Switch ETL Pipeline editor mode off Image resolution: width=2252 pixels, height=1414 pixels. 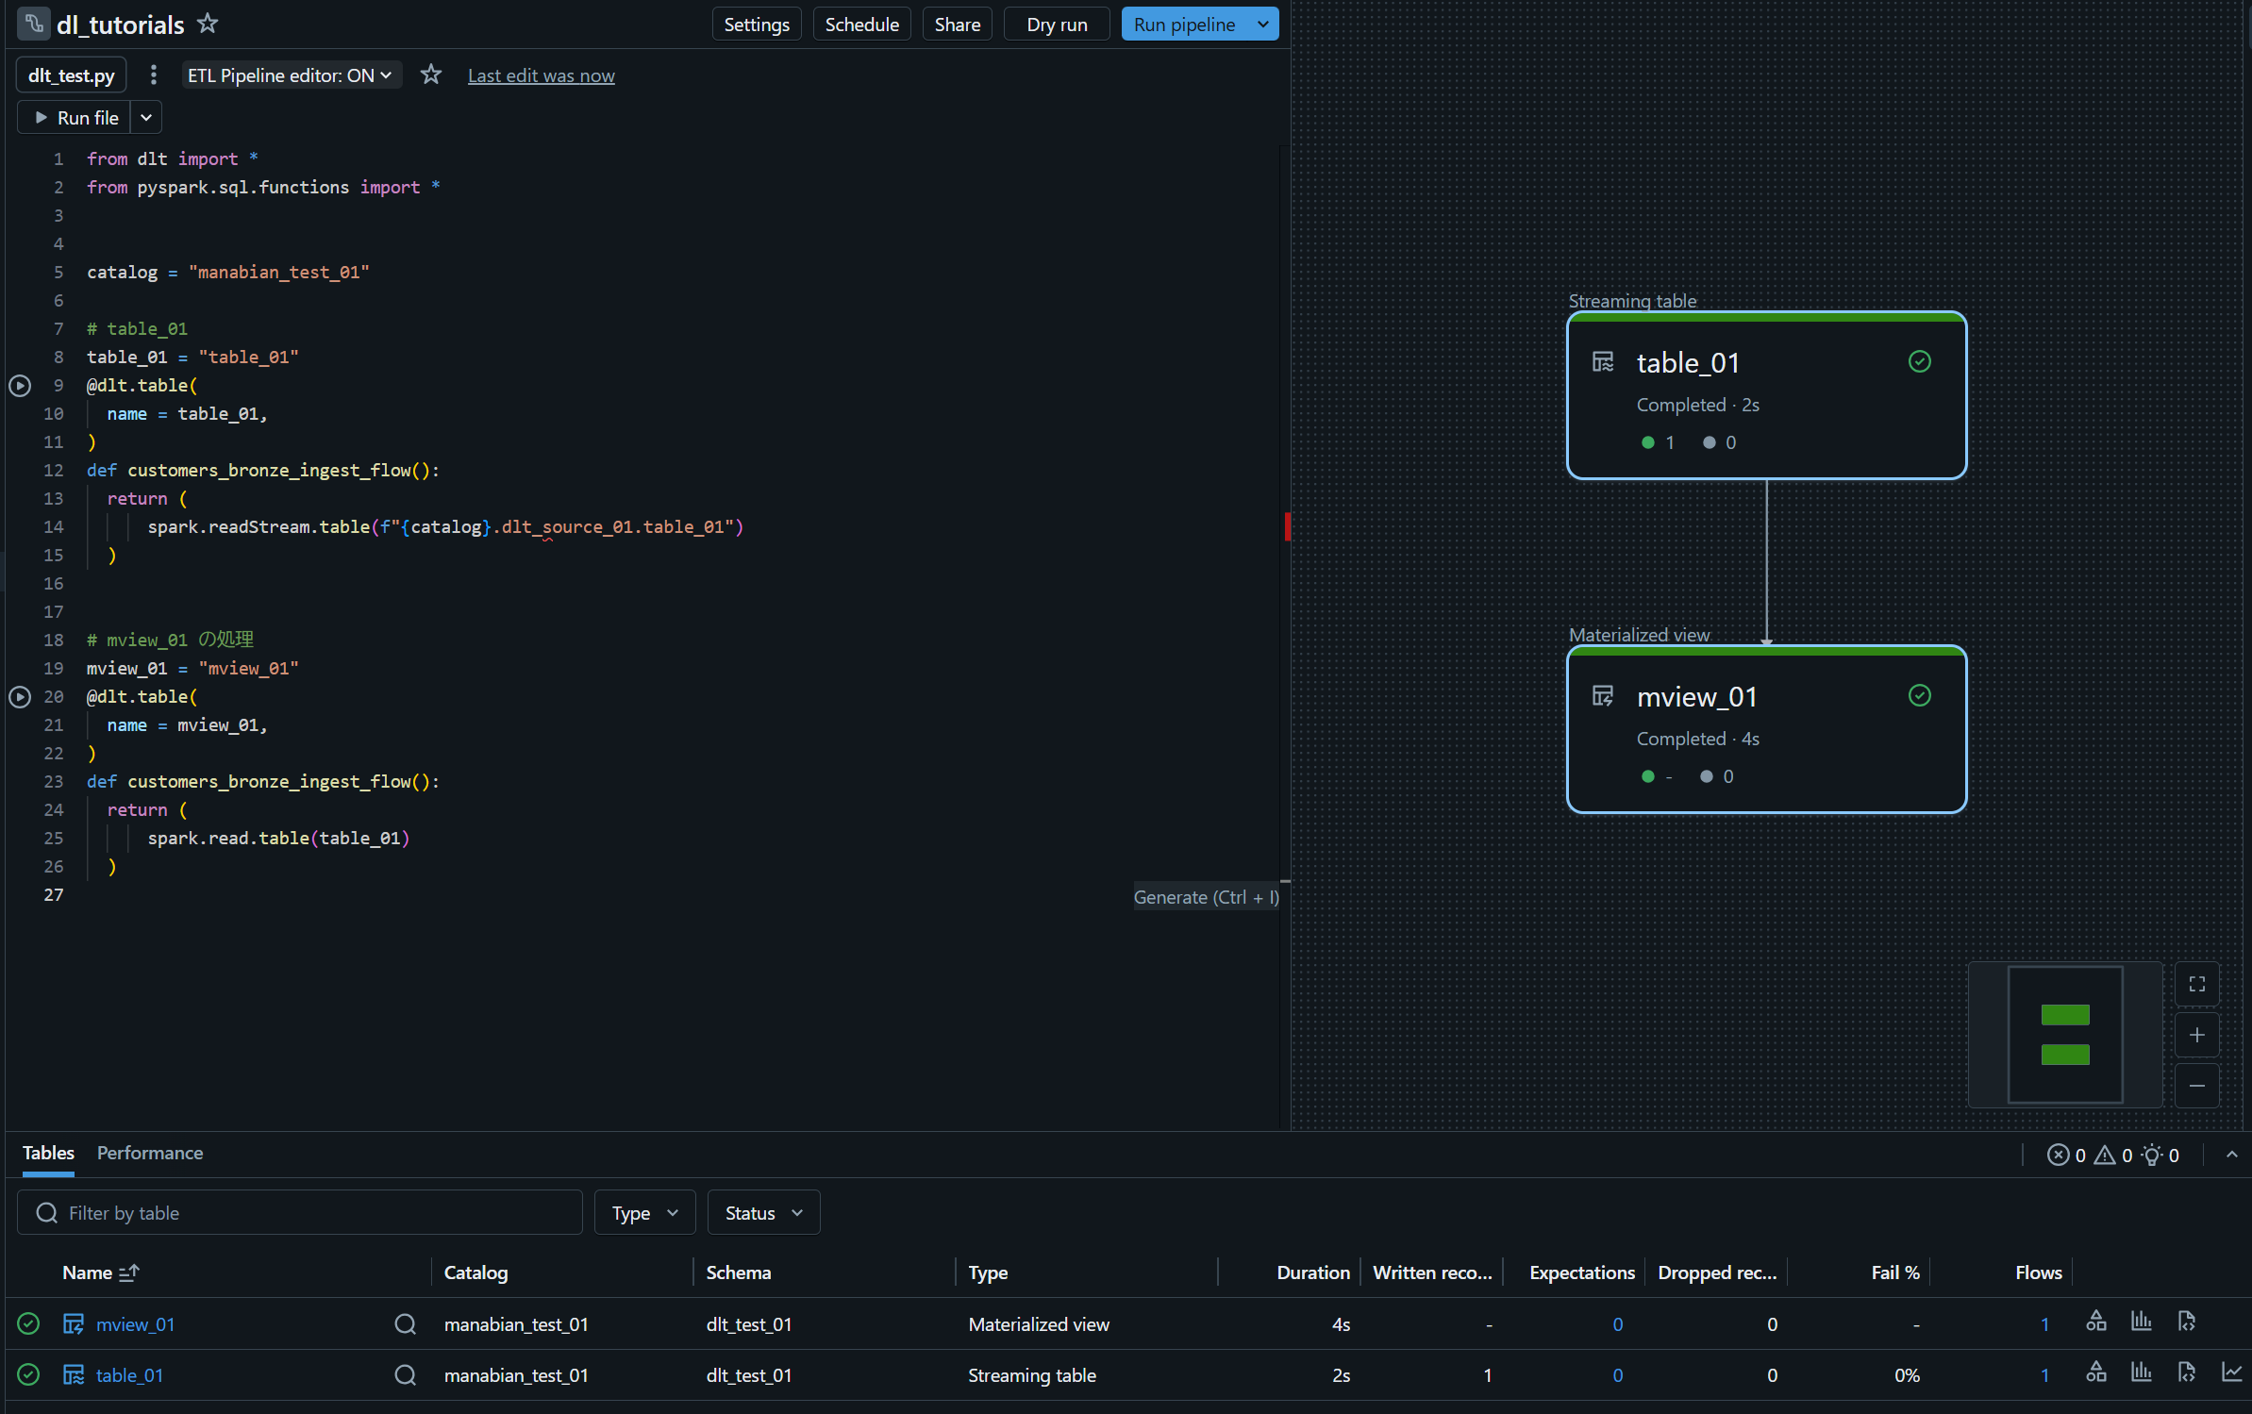[x=292, y=75]
